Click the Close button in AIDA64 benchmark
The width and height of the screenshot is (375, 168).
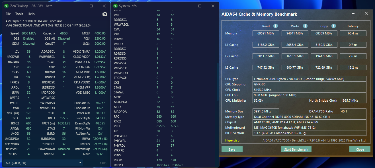click(360, 149)
